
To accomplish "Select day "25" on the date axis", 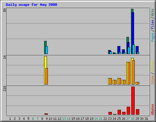I will [x=119, y=119].
